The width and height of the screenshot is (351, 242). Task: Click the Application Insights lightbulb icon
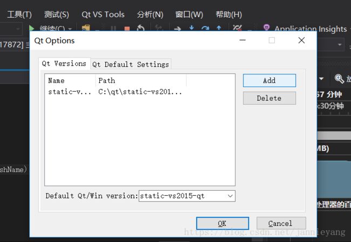point(266,27)
